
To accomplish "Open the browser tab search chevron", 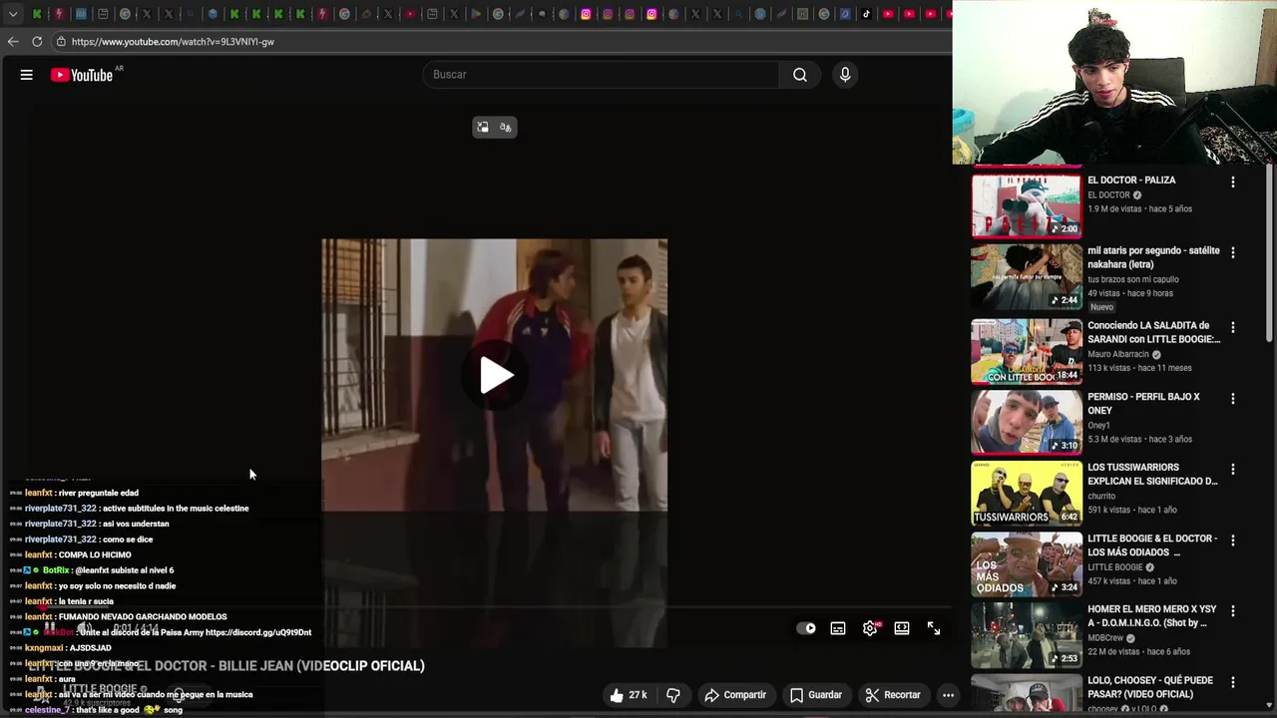I will point(13,14).
